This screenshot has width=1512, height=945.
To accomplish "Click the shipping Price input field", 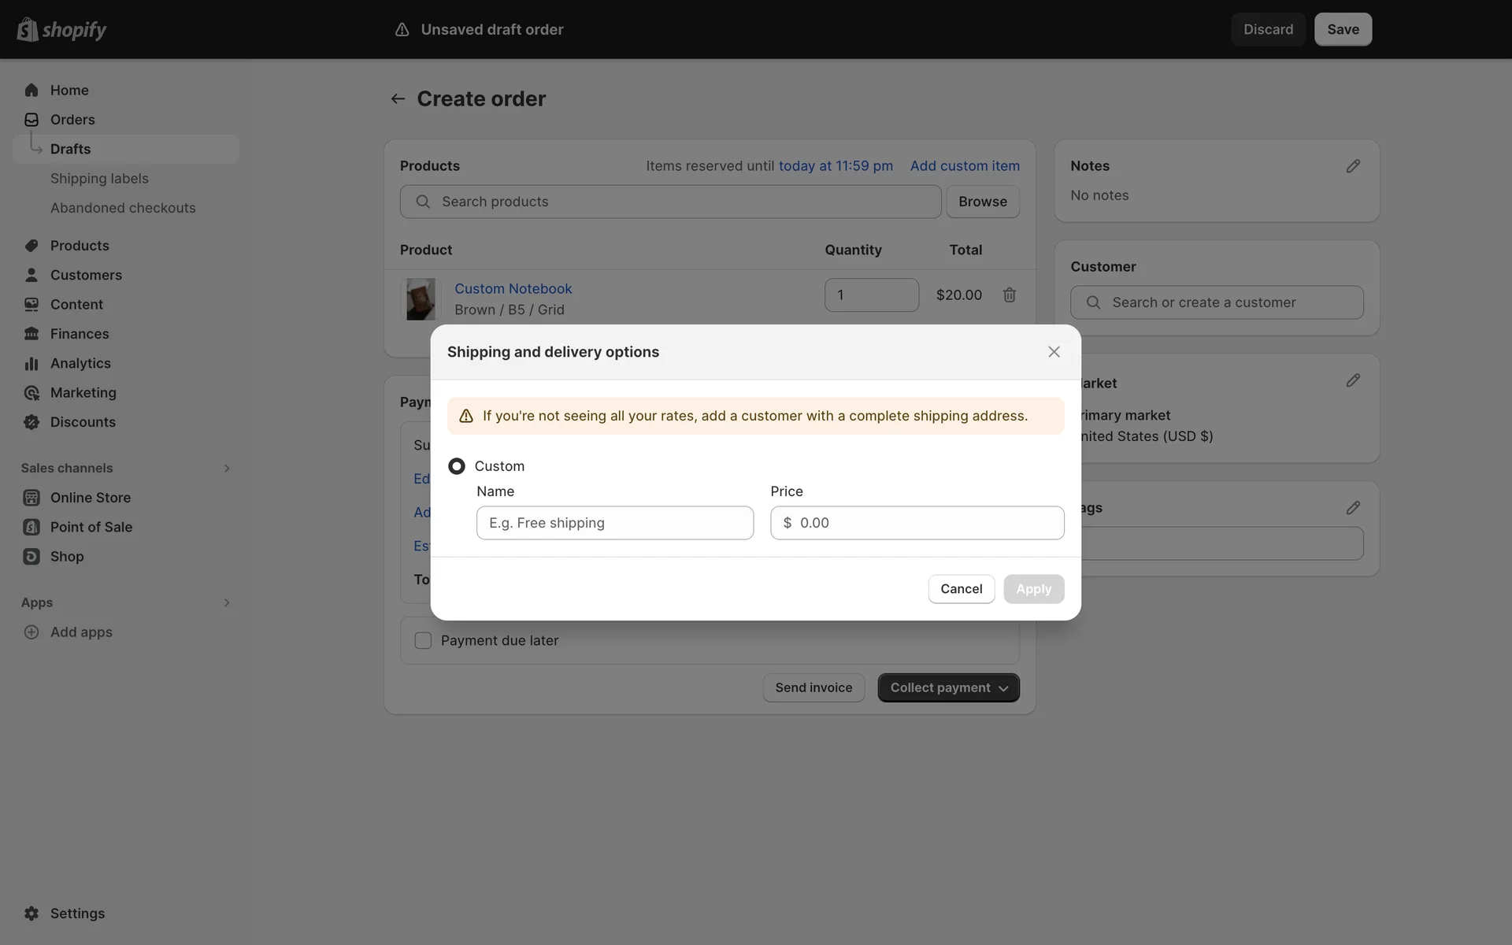I will point(925,523).
